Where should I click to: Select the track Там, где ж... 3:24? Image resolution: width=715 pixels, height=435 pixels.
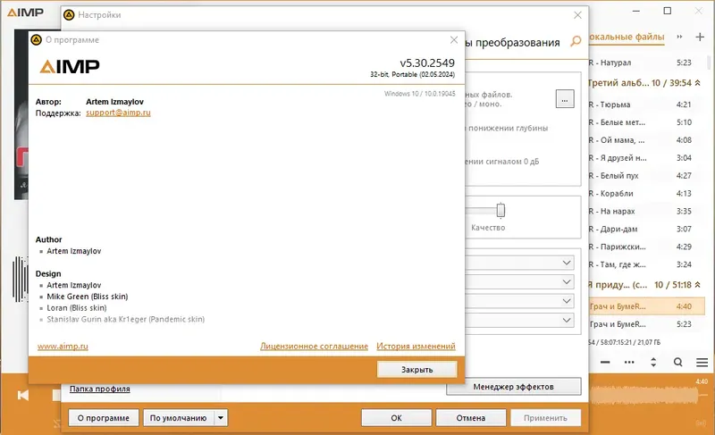click(x=646, y=264)
